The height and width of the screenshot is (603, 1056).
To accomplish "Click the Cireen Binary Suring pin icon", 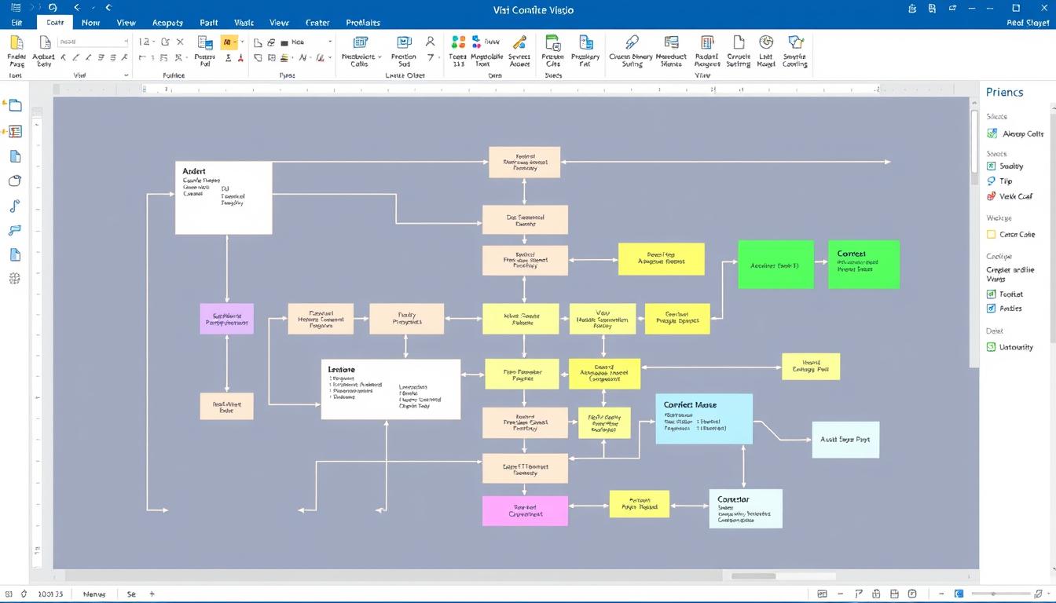I will coord(632,42).
